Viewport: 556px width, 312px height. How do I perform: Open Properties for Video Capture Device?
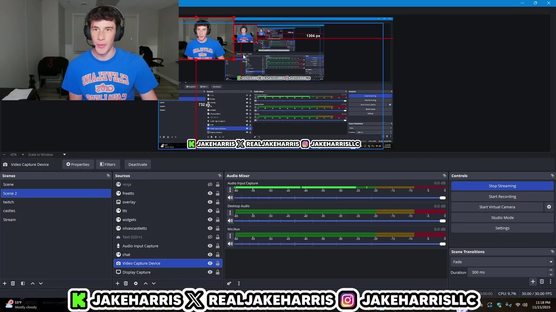(78, 165)
